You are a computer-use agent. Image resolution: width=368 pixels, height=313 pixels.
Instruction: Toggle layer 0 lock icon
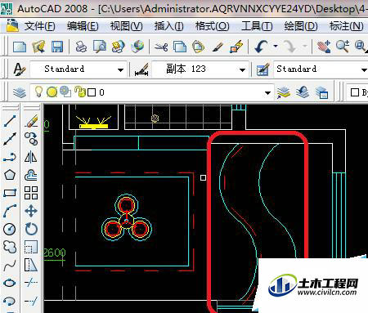[x=80, y=92]
